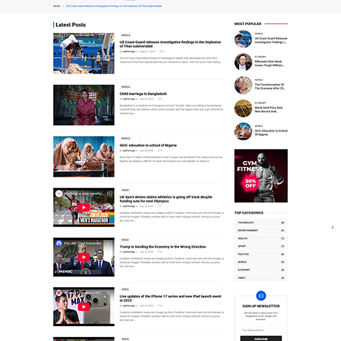Open Elon Musk circular thumbnail
Screen dimensions: 341x341
pos(243,62)
